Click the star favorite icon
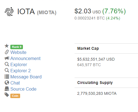The width and height of the screenshot is (138, 112). (x=7, y=46)
